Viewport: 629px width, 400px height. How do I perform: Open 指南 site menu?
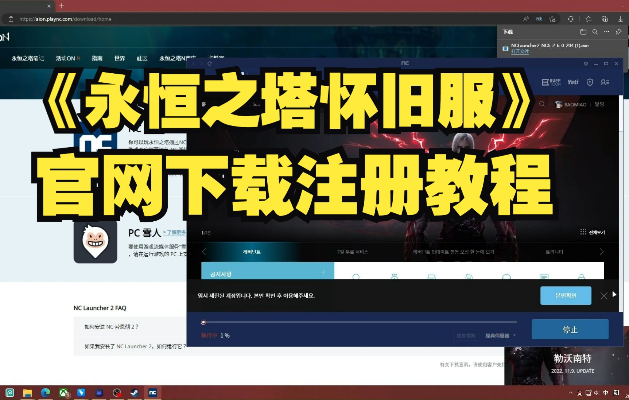97,58
